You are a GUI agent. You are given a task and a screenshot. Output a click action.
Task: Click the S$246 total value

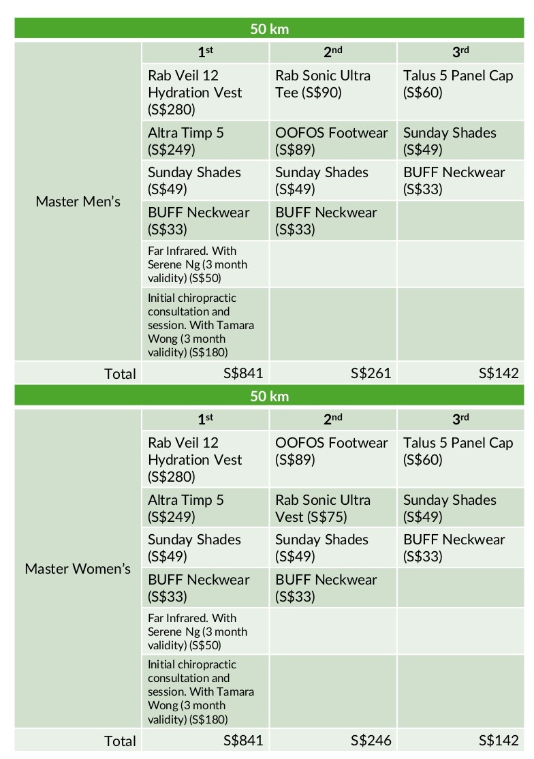[371, 740]
